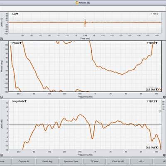This screenshot has height=166, width=166.
Task: Click the coherence threshold arrow on magnitude plot
Action: 160,111
